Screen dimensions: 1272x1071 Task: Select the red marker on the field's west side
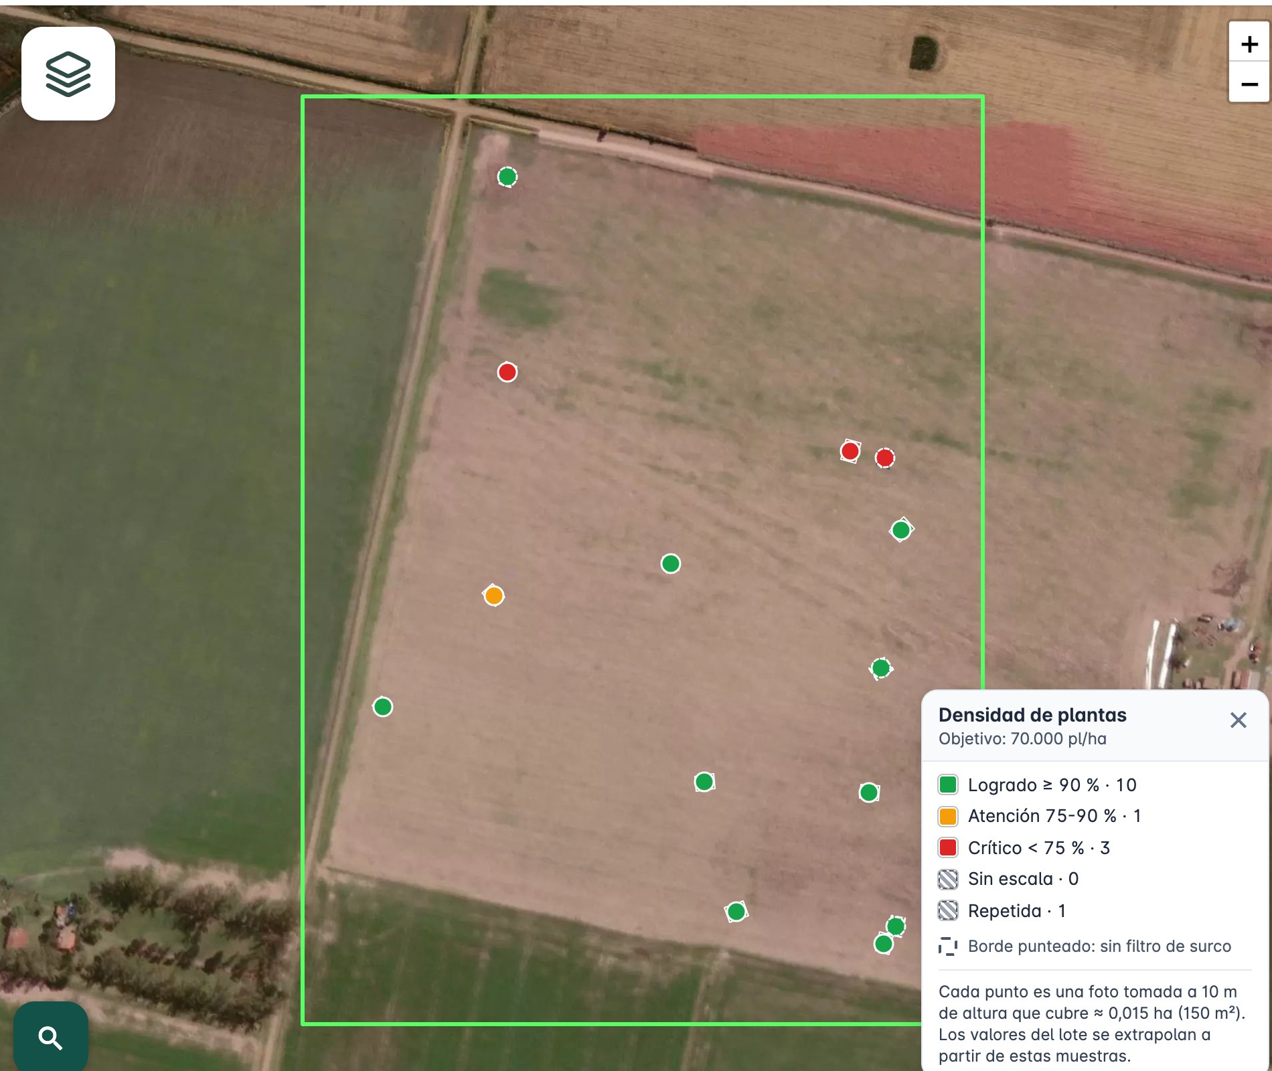pos(507,372)
